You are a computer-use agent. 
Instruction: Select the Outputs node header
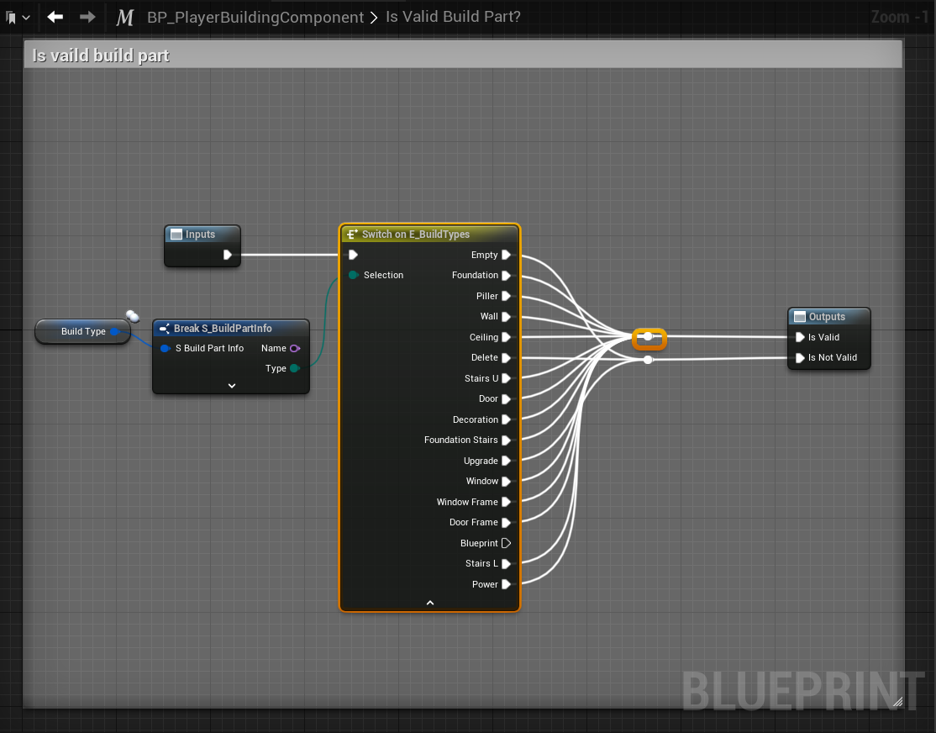[x=828, y=317]
